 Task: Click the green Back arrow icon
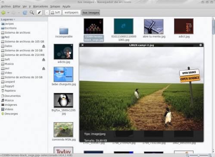(3, 12)
